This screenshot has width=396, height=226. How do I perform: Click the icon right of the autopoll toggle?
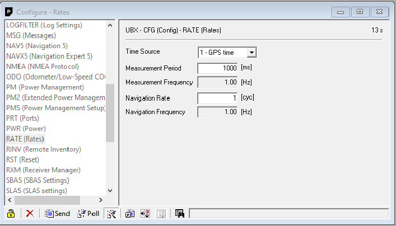[130, 214]
